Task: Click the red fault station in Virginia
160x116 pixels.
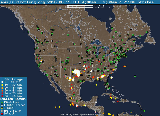Action: pos(108,66)
